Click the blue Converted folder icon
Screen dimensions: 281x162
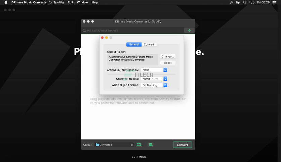click(x=97, y=145)
